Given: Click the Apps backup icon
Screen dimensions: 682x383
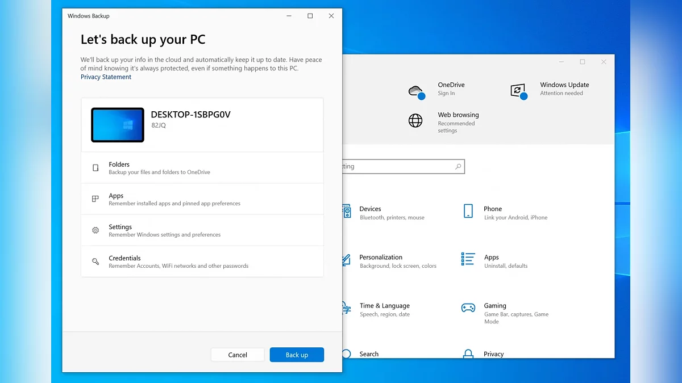Looking at the screenshot, I should 95,199.
